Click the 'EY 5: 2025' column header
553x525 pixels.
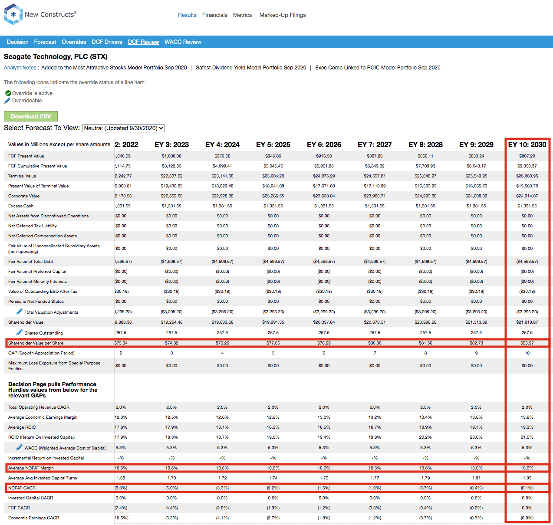273,144
